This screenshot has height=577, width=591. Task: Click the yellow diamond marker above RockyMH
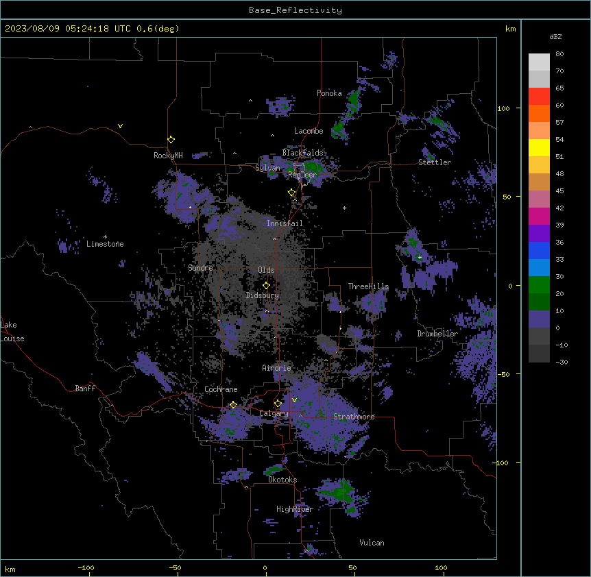(171, 140)
